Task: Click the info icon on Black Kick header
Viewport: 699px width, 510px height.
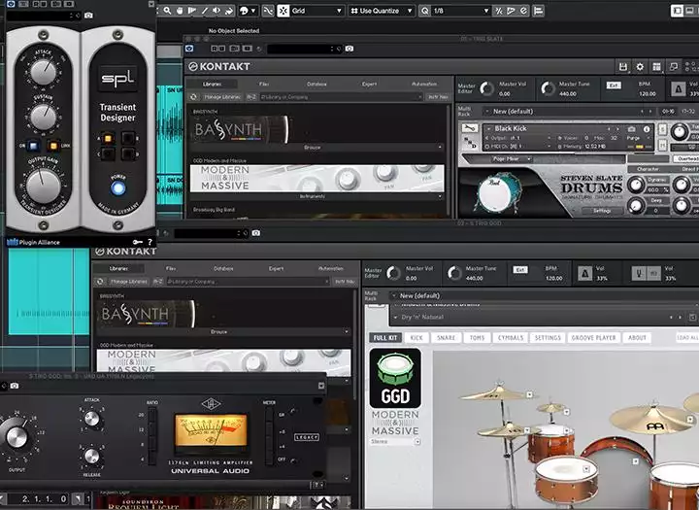Action: coord(647,129)
